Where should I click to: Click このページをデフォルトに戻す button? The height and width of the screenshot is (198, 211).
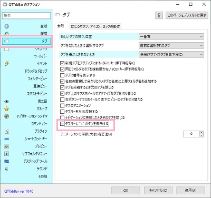(x=187, y=15)
